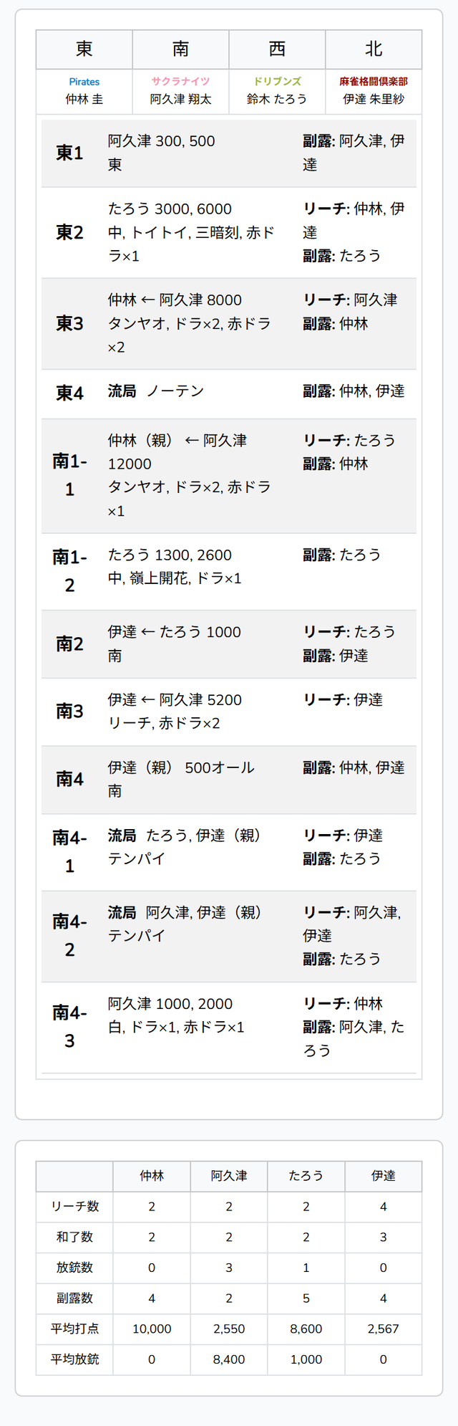Screen dimensions: 458x1426
Task: Click the 麻雀格闘倶楽部 team link
Action: click(x=374, y=82)
